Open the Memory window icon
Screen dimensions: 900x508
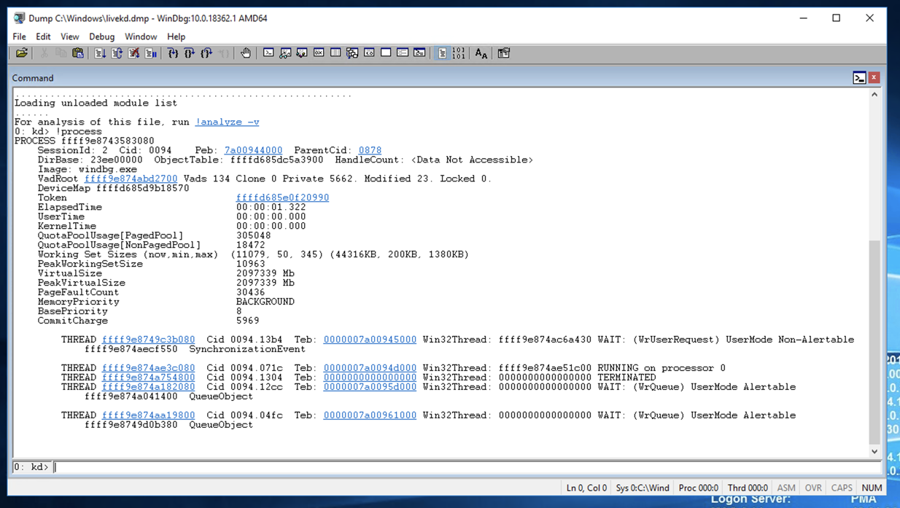click(x=335, y=53)
